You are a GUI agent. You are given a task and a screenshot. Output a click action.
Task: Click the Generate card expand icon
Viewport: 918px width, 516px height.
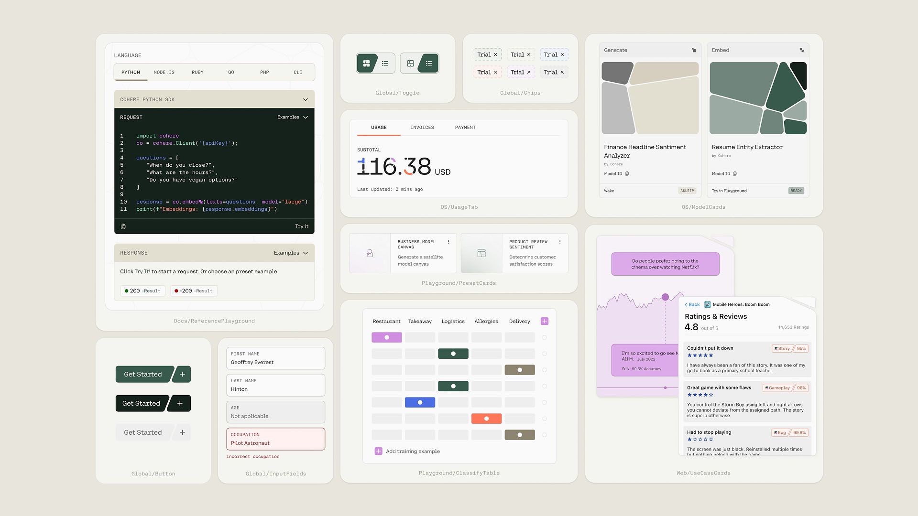pos(694,50)
